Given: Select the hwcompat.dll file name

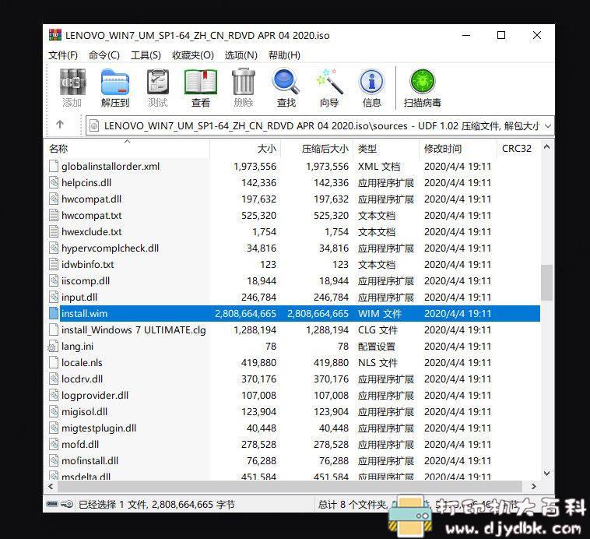Looking at the screenshot, I should click(x=91, y=199).
